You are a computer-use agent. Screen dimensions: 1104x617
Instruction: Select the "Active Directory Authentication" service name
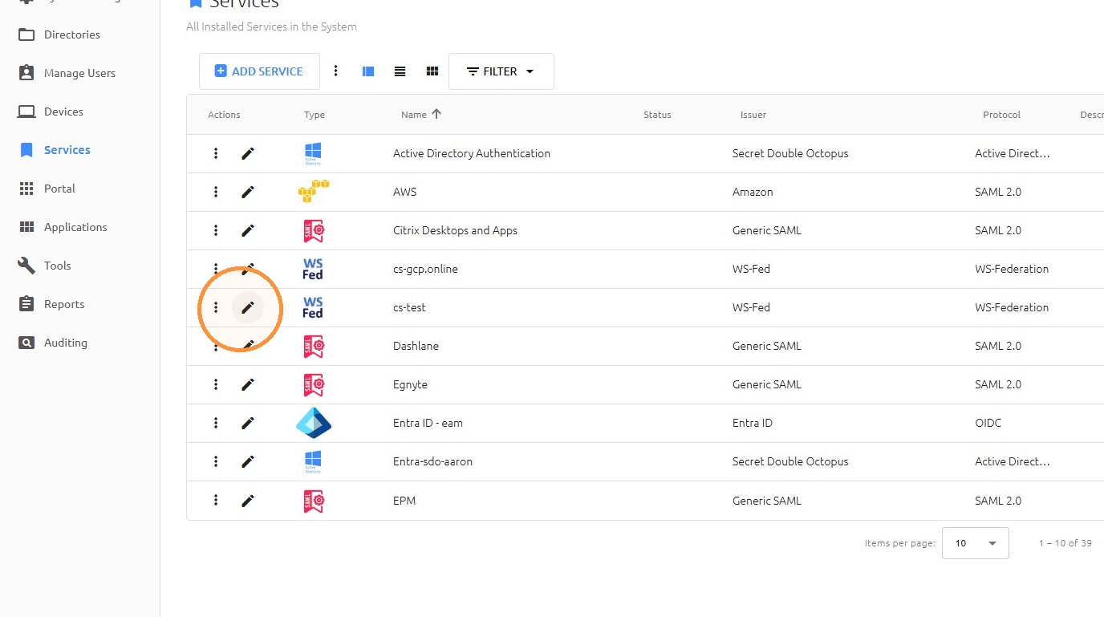coord(472,153)
